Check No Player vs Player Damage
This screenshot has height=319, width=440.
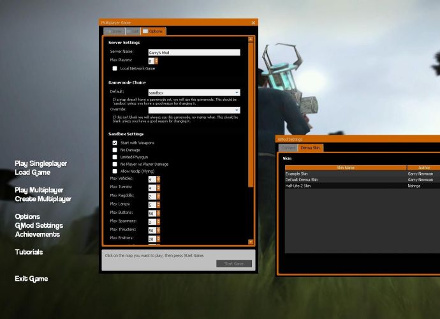tap(115, 164)
